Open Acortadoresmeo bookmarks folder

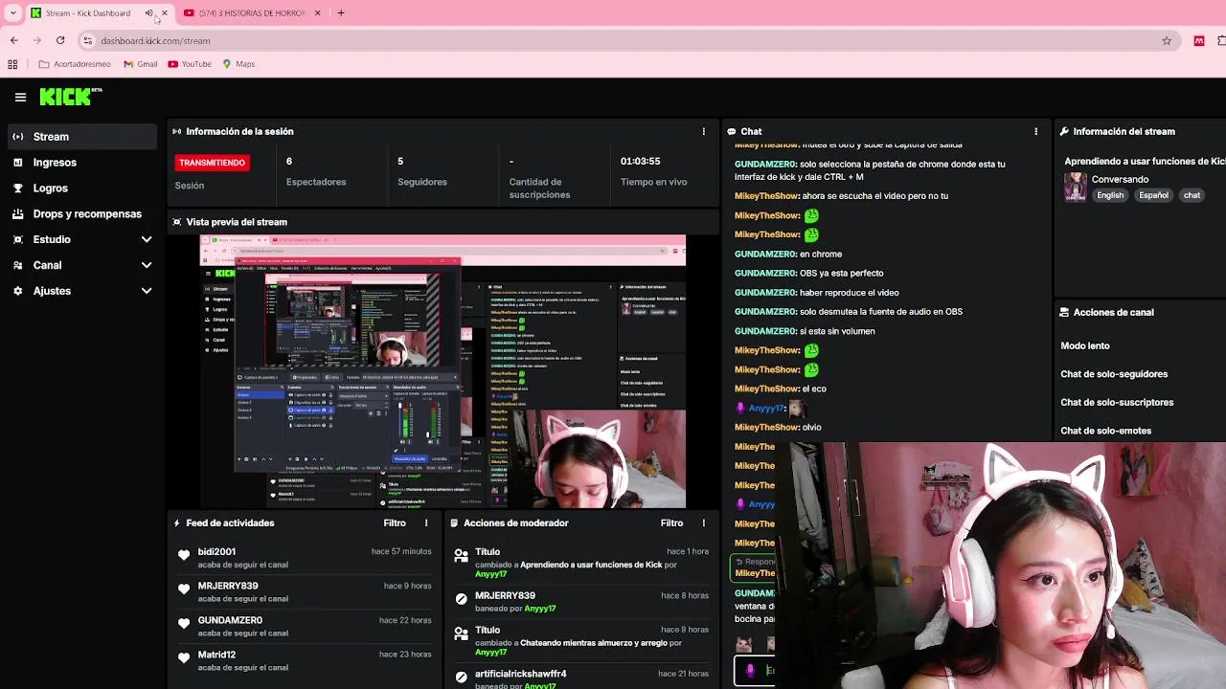point(75,64)
